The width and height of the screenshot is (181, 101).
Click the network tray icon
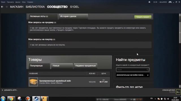tap(165, 99)
